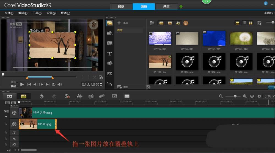The height and width of the screenshot is (153, 275).
Task: Open the Transition (AB) library
Action: pyautogui.click(x=110, y=43)
